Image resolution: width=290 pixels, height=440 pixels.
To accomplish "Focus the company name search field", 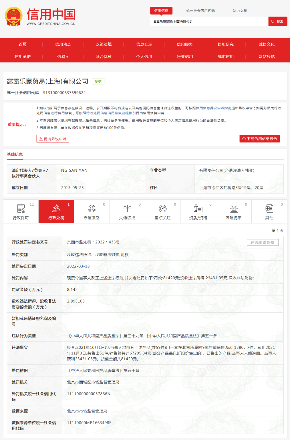I will pos(209,22).
